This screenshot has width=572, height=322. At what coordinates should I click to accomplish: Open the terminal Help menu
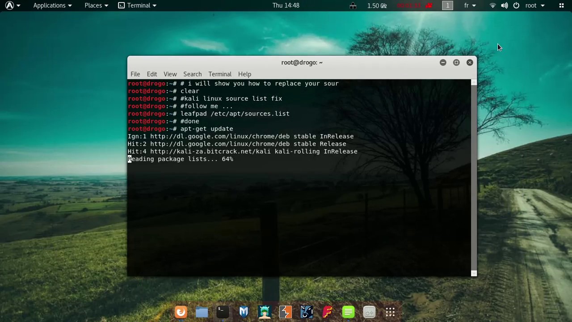[244, 74]
